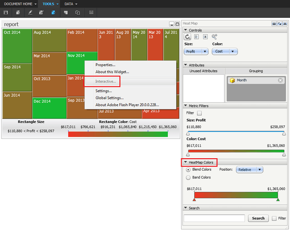The image size is (290, 230).
Task: Remove Month from Grouping with its X icon
Action: tap(280, 80)
